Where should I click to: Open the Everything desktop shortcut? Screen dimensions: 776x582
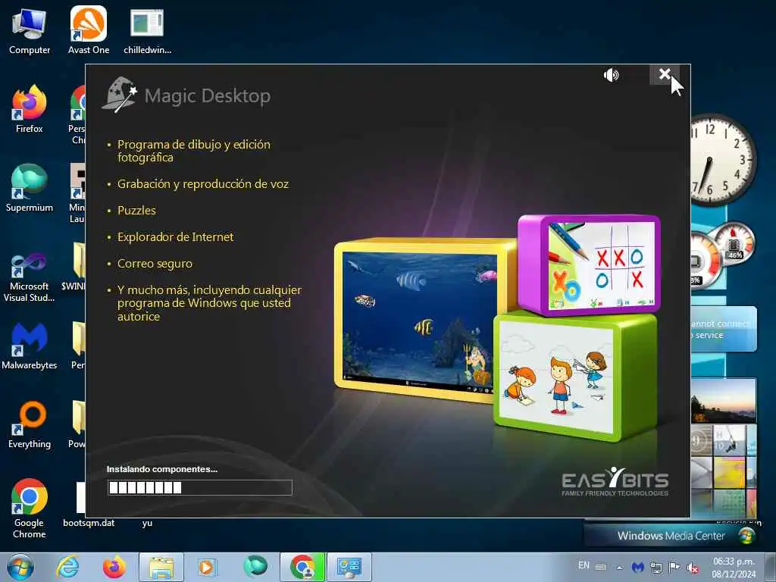point(30,424)
